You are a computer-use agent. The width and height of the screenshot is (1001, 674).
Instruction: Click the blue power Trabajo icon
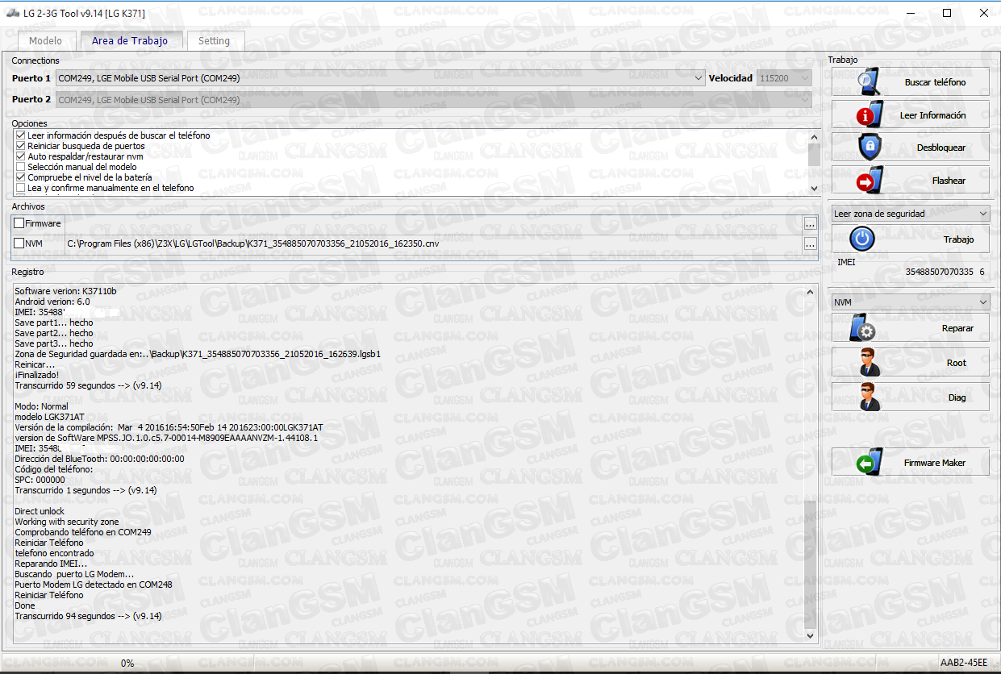tap(863, 239)
